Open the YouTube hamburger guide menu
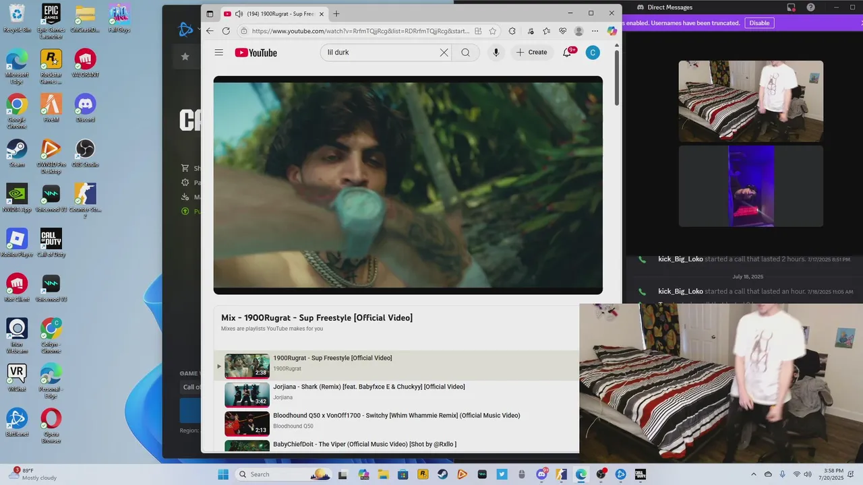The image size is (863, 485). pyautogui.click(x=218, y=53)
